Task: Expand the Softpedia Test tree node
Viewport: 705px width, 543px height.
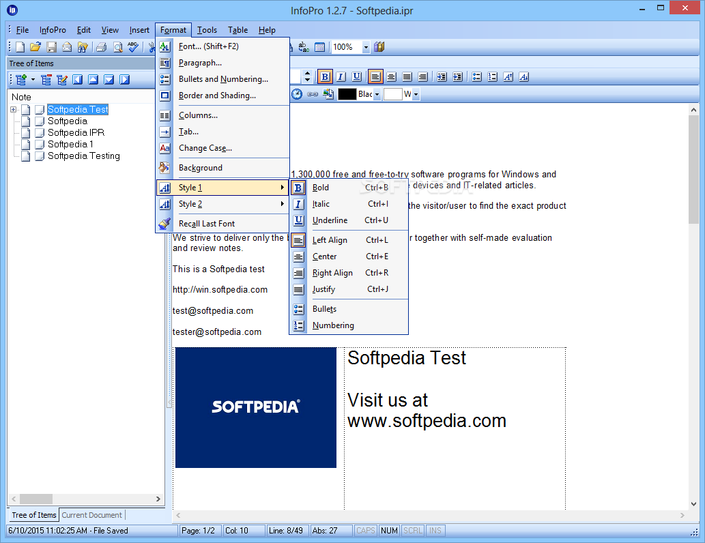Action: [x=14, y=110]
